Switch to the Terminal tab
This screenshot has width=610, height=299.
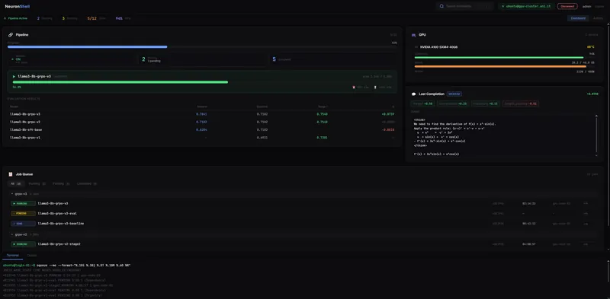tap(12, 255)
